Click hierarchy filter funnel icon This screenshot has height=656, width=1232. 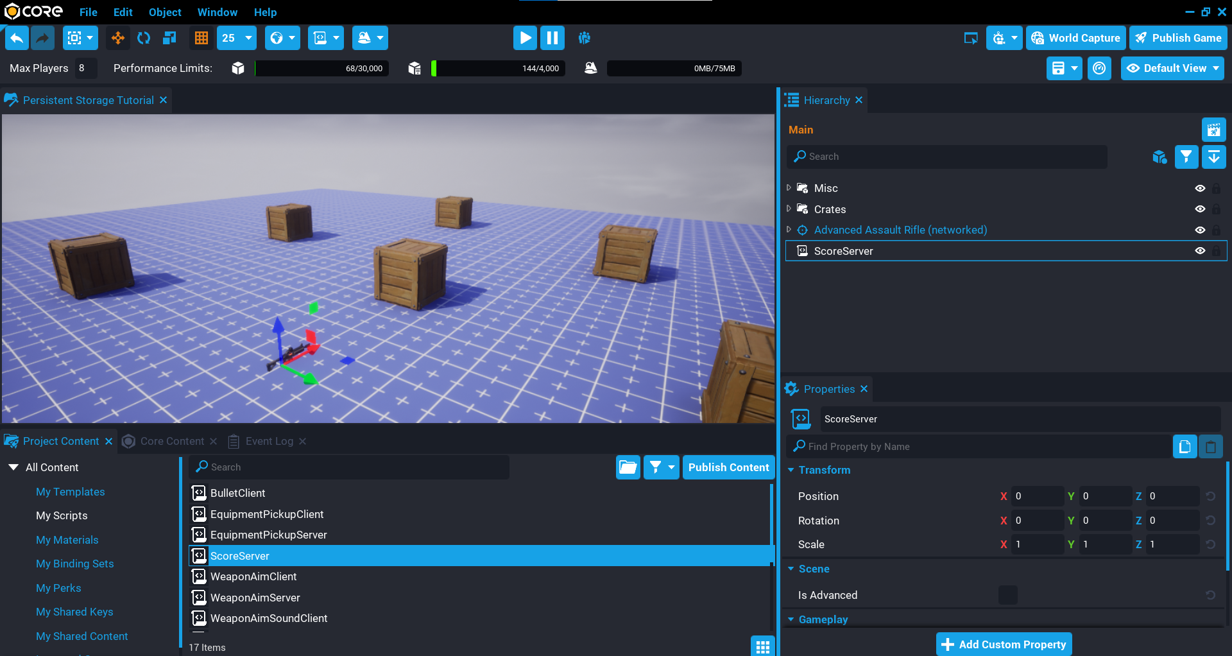1186,157
